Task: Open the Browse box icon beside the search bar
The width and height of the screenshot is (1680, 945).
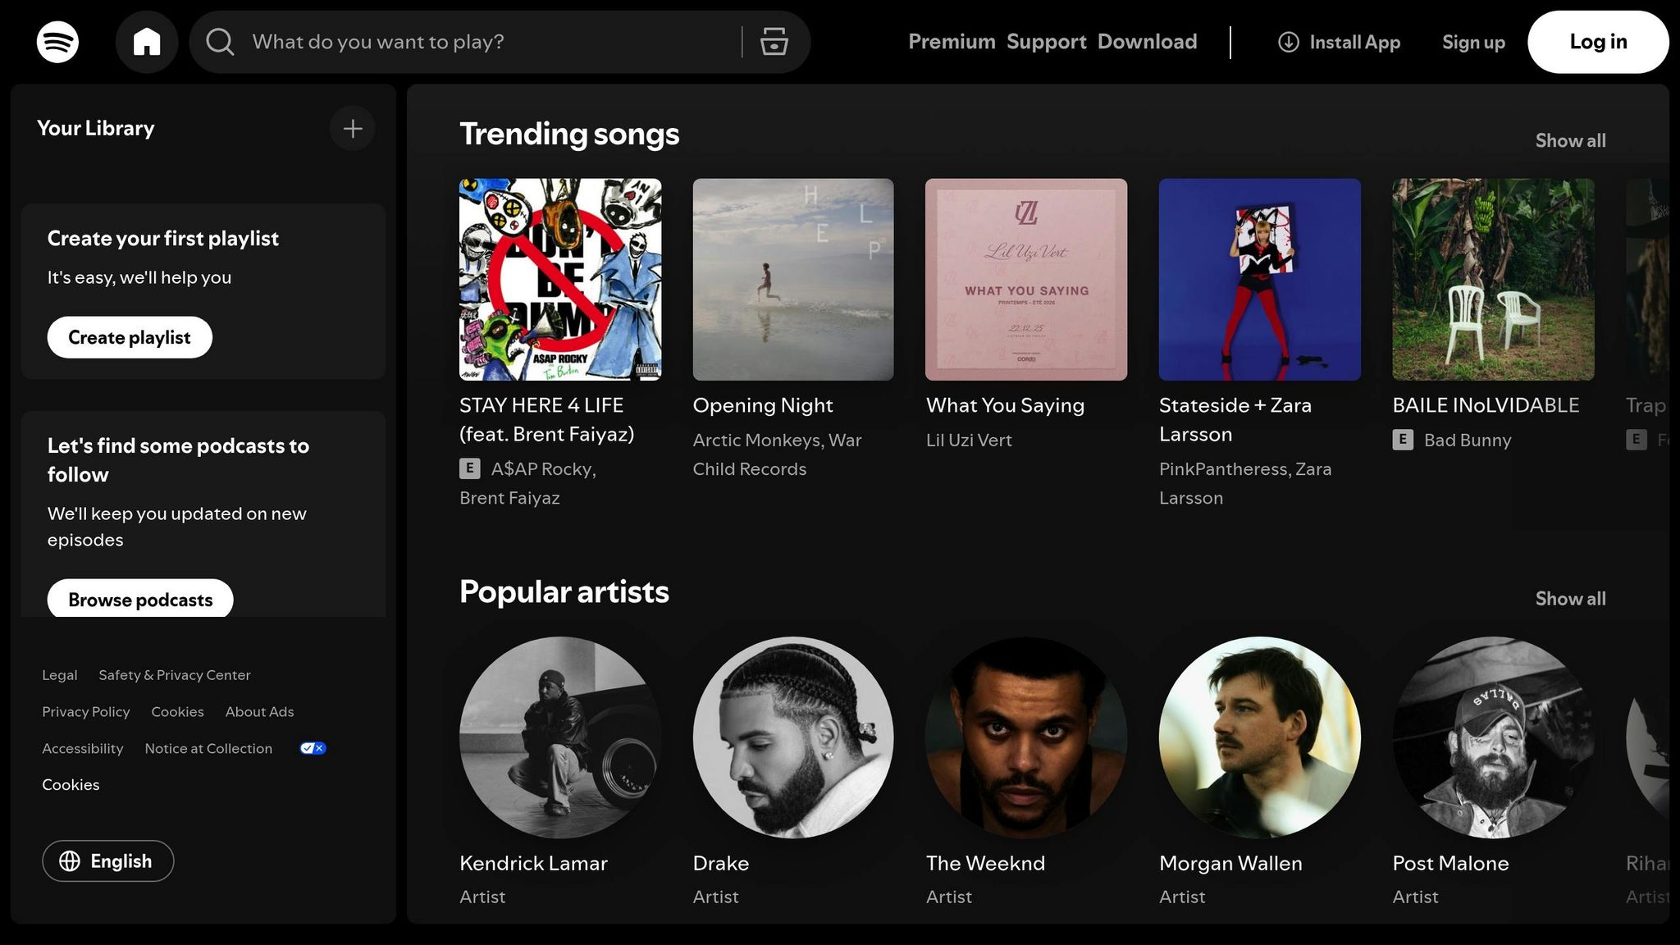Action: tap(772, 41)
